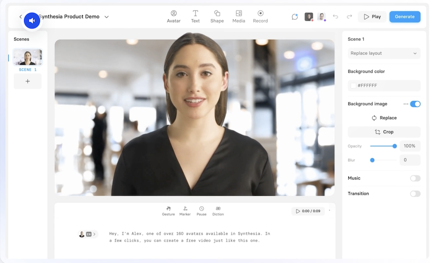Click the Record icon
The width and height of the screenshot is (430, 263).
[260, 16]
